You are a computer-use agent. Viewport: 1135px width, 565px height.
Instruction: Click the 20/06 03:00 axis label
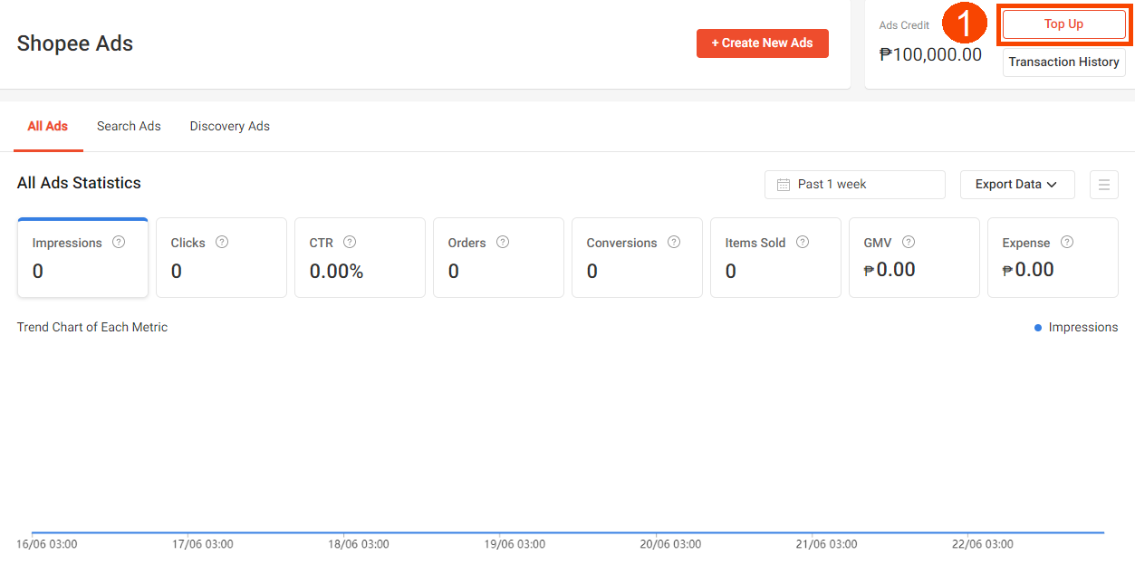(x=670, y=544)
